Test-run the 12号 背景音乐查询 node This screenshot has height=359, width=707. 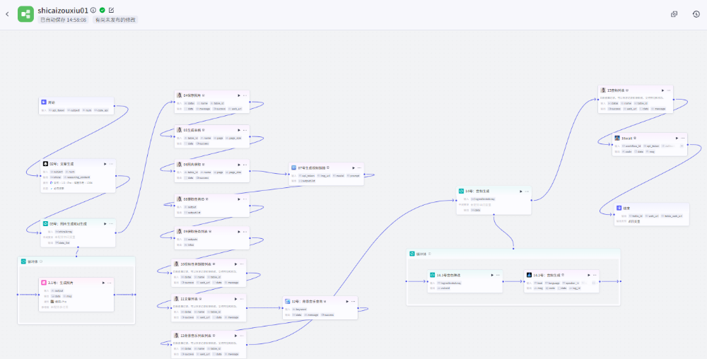pos(346,301)
